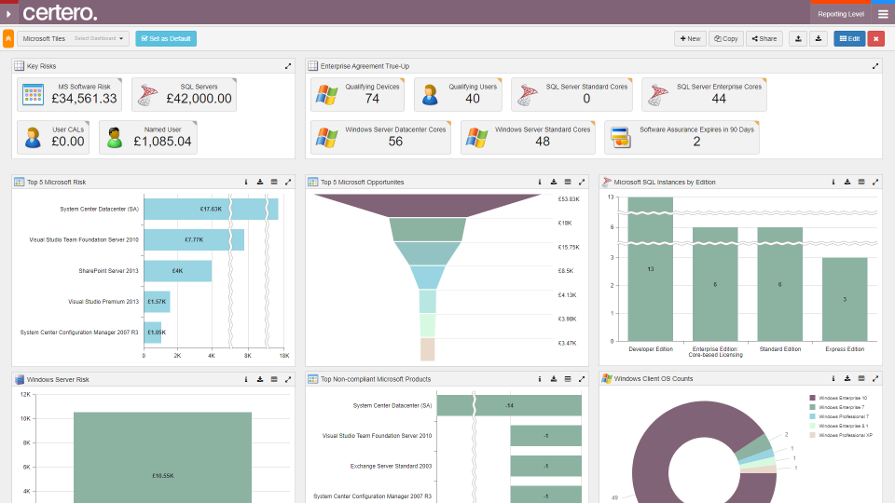Toggle Windows Professional 7 legend swatch

(x=812, y=416)
